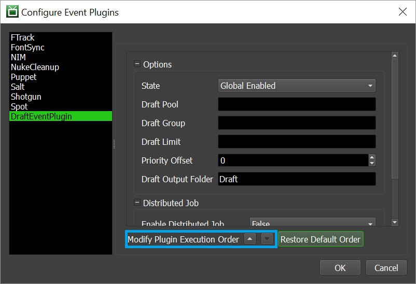Collapse the Options section
The width and height of the screenshot is (416, 284).
point(137,64)
